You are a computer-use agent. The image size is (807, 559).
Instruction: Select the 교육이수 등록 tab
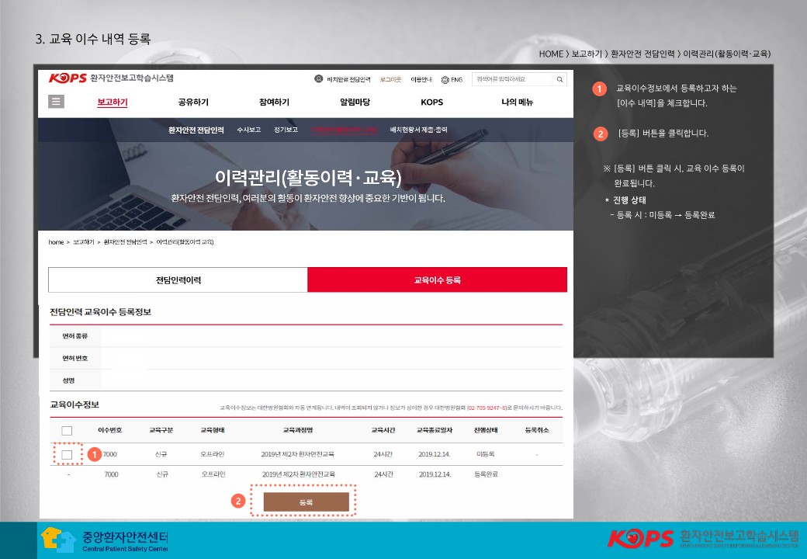[437, 279]
